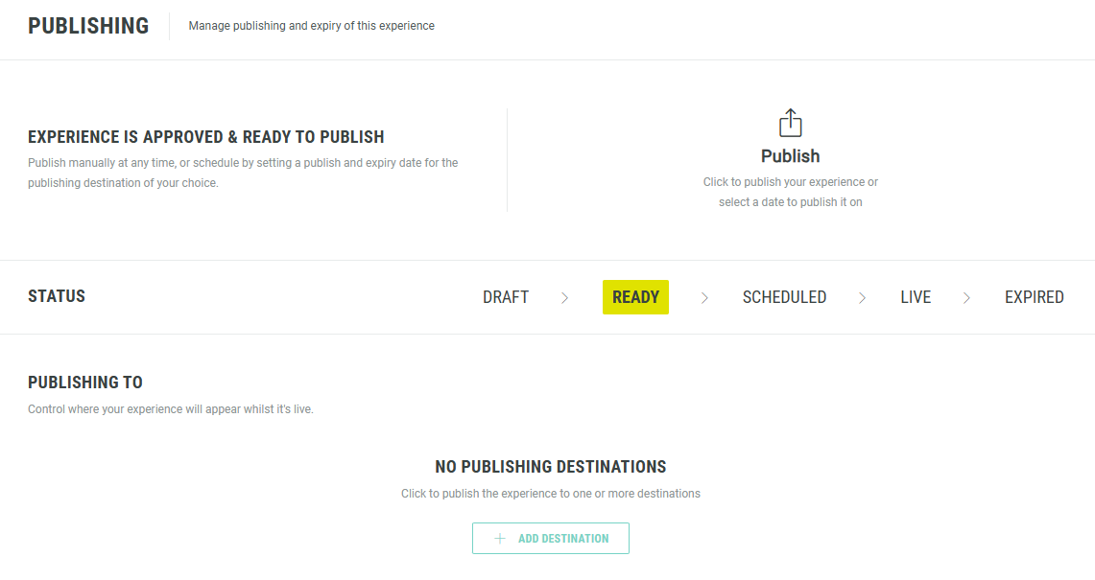Click the chevron between Draft and Ready
1095x580 pixels.
point(564,298)
